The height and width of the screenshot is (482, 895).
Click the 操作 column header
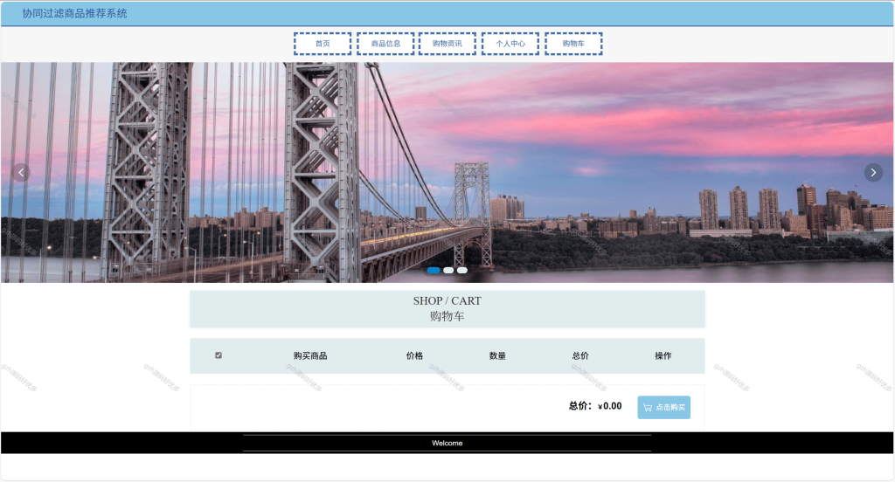pyautogui.click(x=663, y=356)
